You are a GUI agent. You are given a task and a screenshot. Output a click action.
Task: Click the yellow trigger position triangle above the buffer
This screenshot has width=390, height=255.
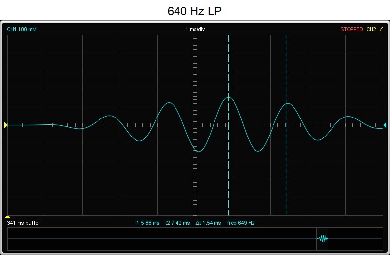pyautogui.click(x=7, y=217)
